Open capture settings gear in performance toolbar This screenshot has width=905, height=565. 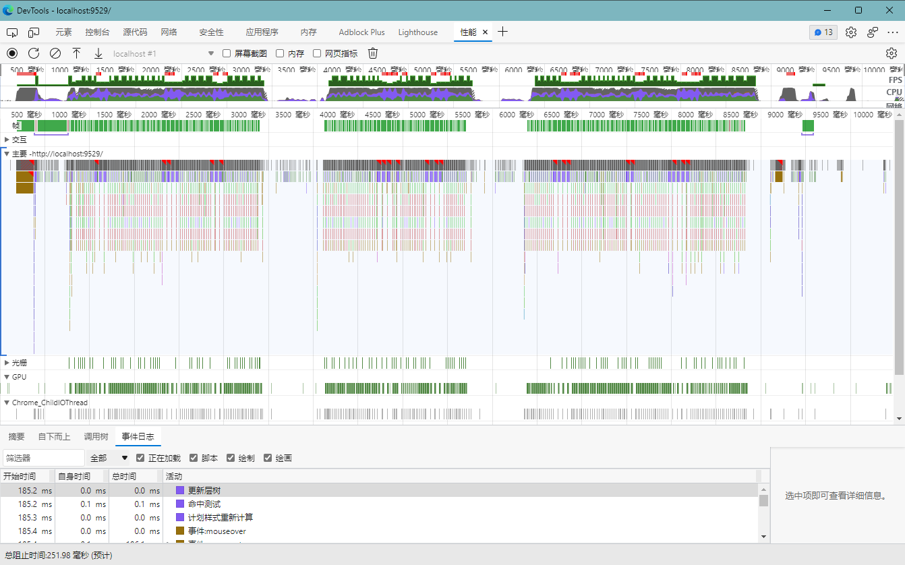(x=892, y=53)
